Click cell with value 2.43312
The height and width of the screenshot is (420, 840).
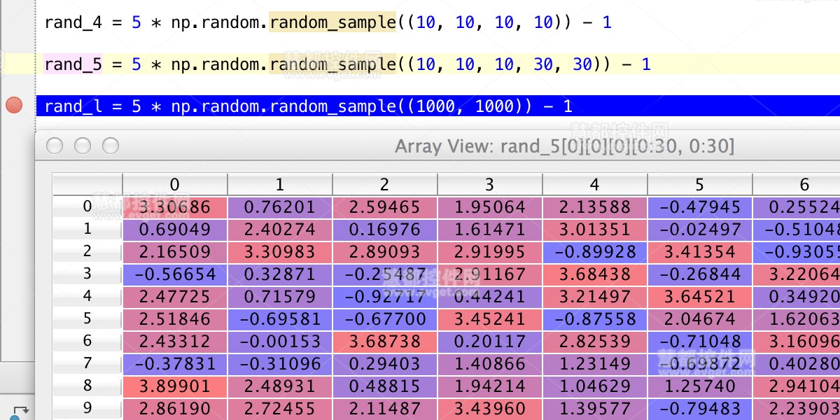[x=175, y=342]
